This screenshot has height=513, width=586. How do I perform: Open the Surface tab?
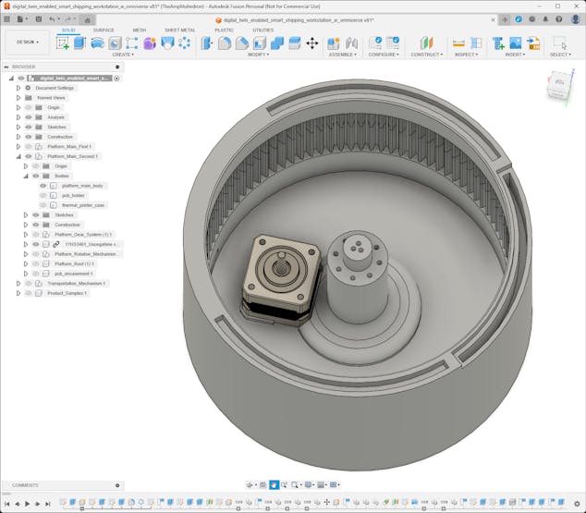pyautogui.click(x=104, y=30)
